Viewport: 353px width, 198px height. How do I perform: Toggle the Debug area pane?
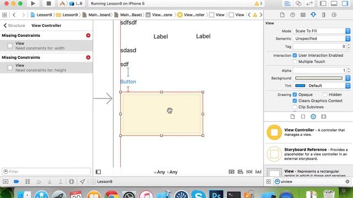tap(334, 4)
